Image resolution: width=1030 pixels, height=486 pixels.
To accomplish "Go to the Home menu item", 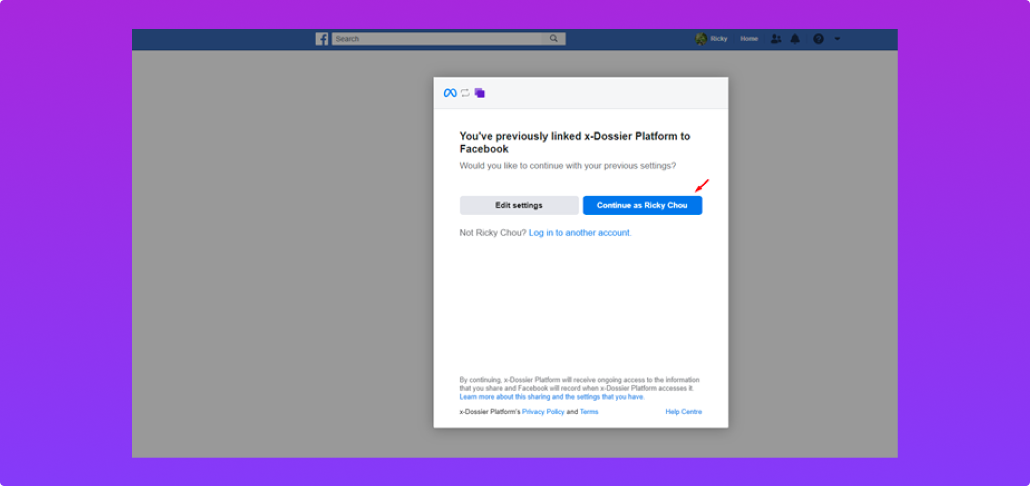I will coord(749,39).
